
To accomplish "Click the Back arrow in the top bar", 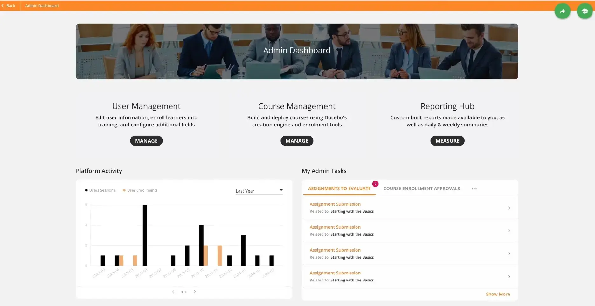I will click(8, 5).
